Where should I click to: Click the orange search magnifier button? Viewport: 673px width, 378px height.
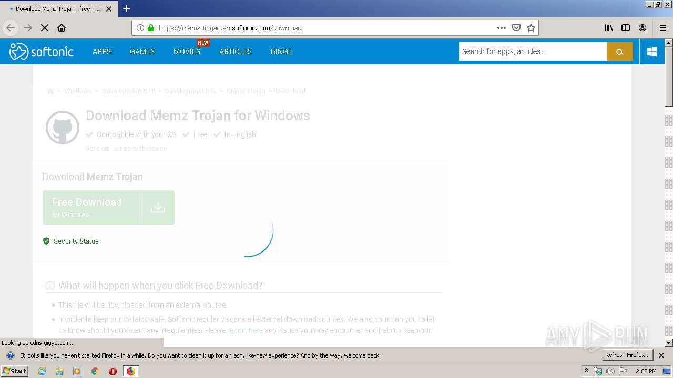click(619, 51)
